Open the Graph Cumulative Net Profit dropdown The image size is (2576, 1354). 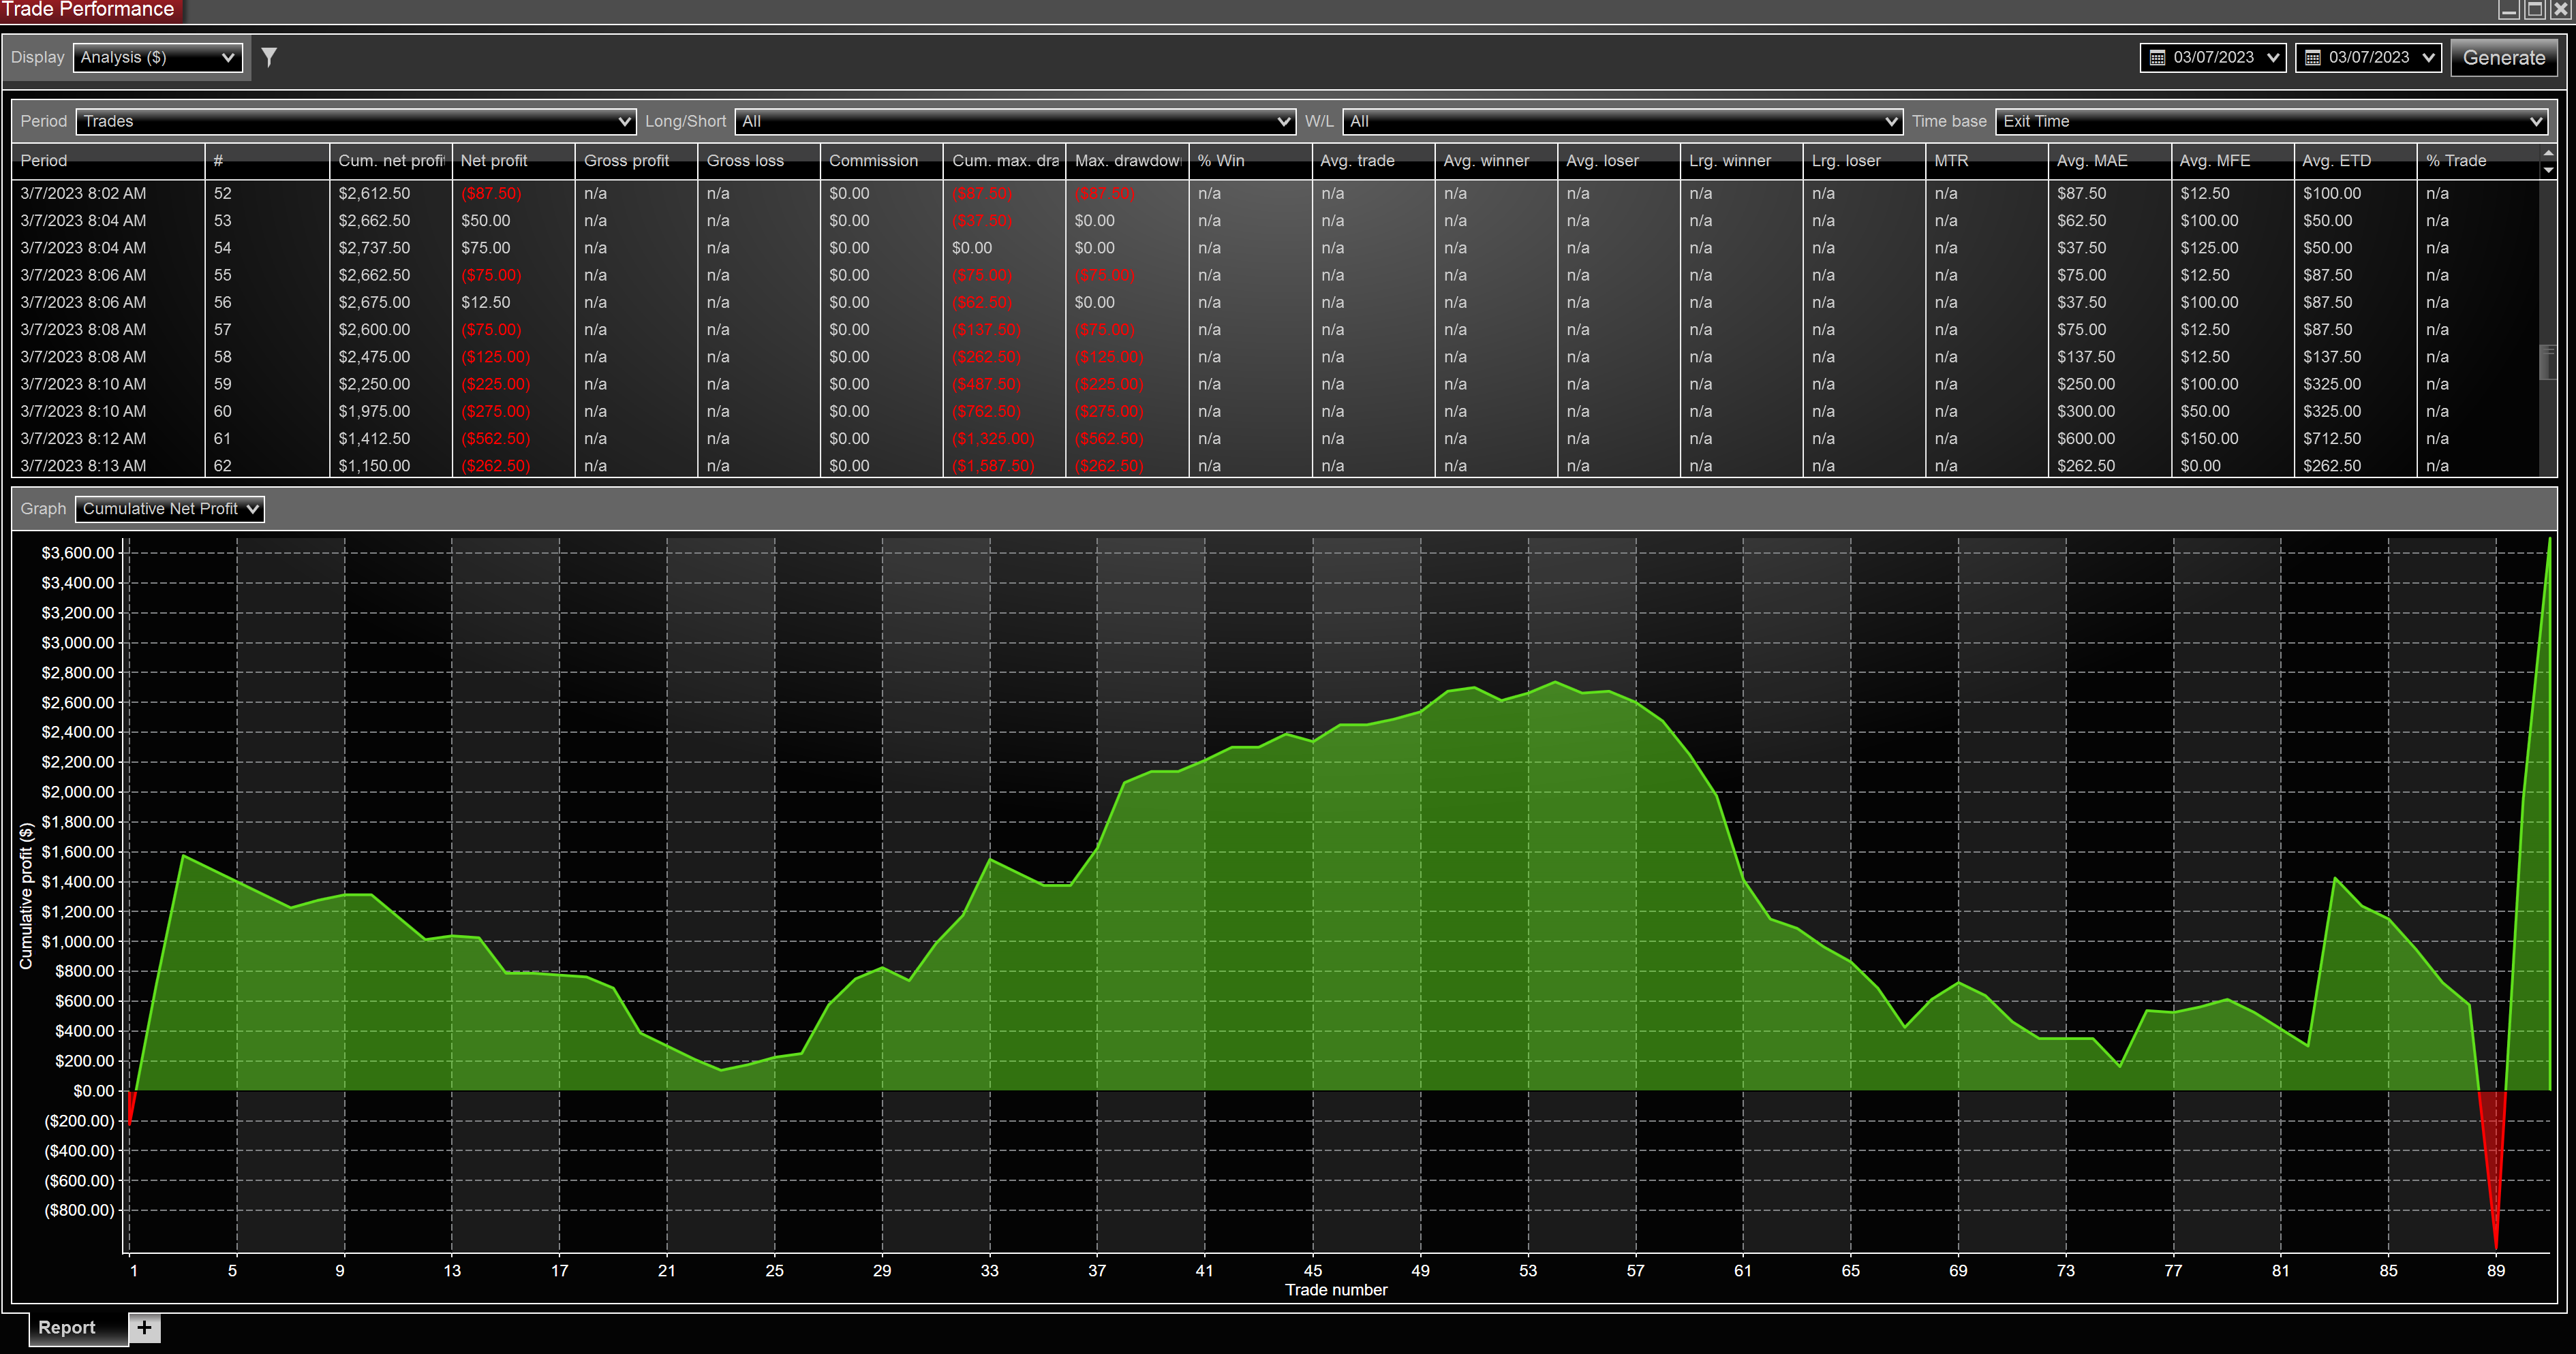(x=170, y=509)
